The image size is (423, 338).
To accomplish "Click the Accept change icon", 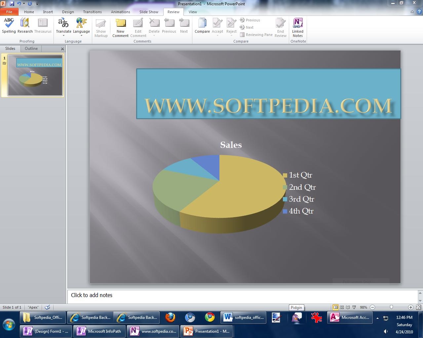I will click(217, 23).
